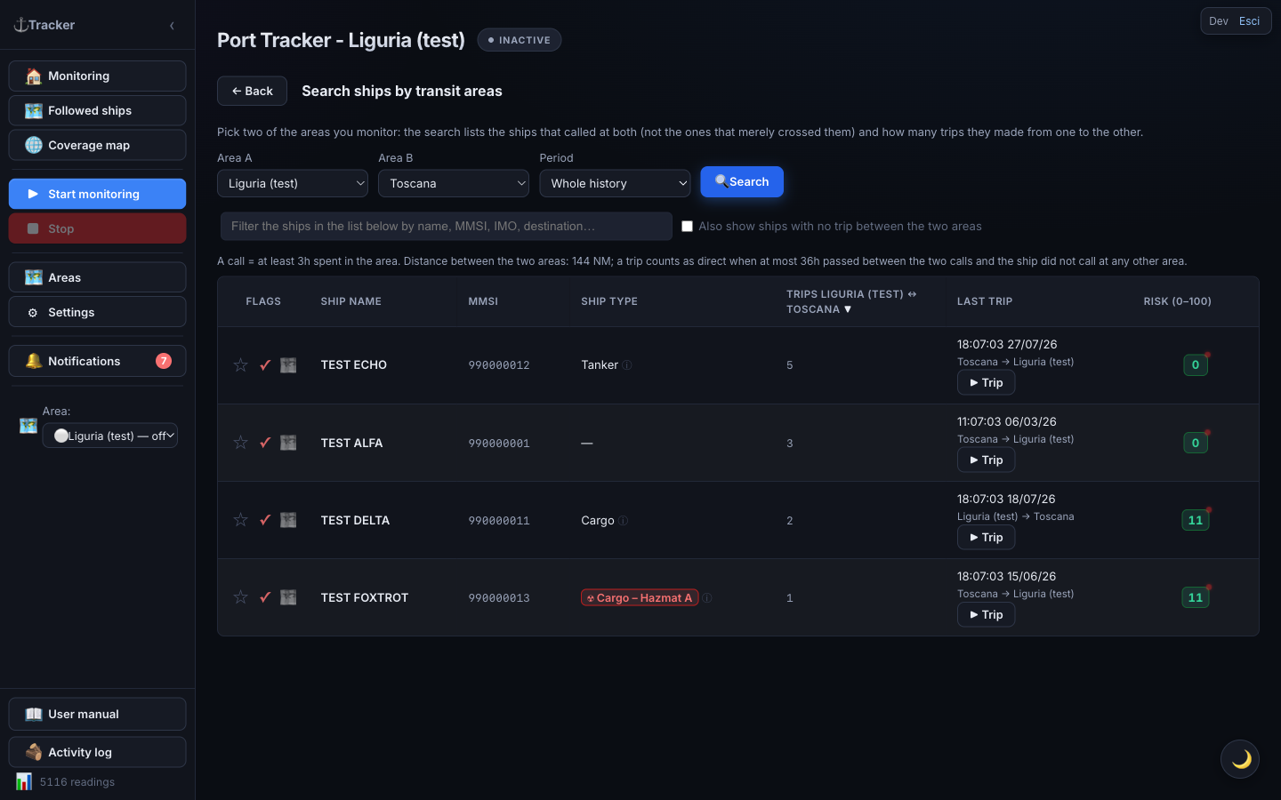Open the map flag icon for TEST ECHO
Screen dimensions: 1281x800
[x=288, y=365]
